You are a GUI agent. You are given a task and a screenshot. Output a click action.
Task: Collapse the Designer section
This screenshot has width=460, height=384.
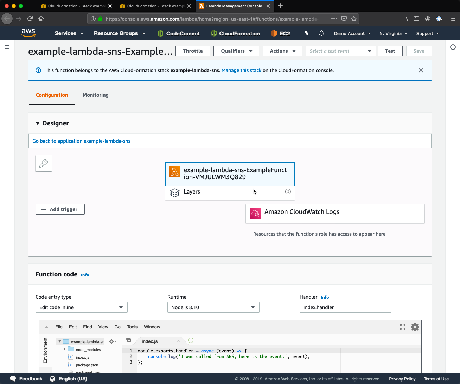click(38, 123)
